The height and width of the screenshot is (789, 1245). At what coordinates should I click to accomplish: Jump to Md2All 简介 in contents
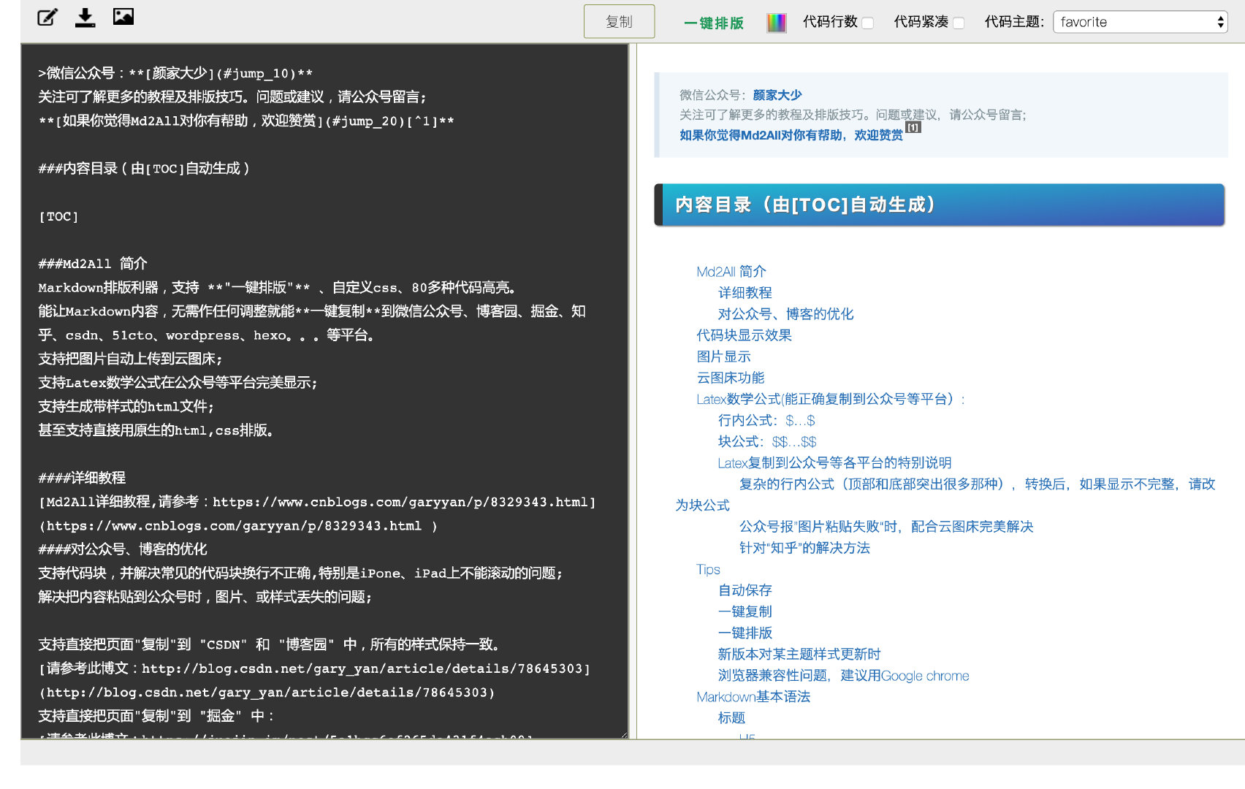point(731,272)
